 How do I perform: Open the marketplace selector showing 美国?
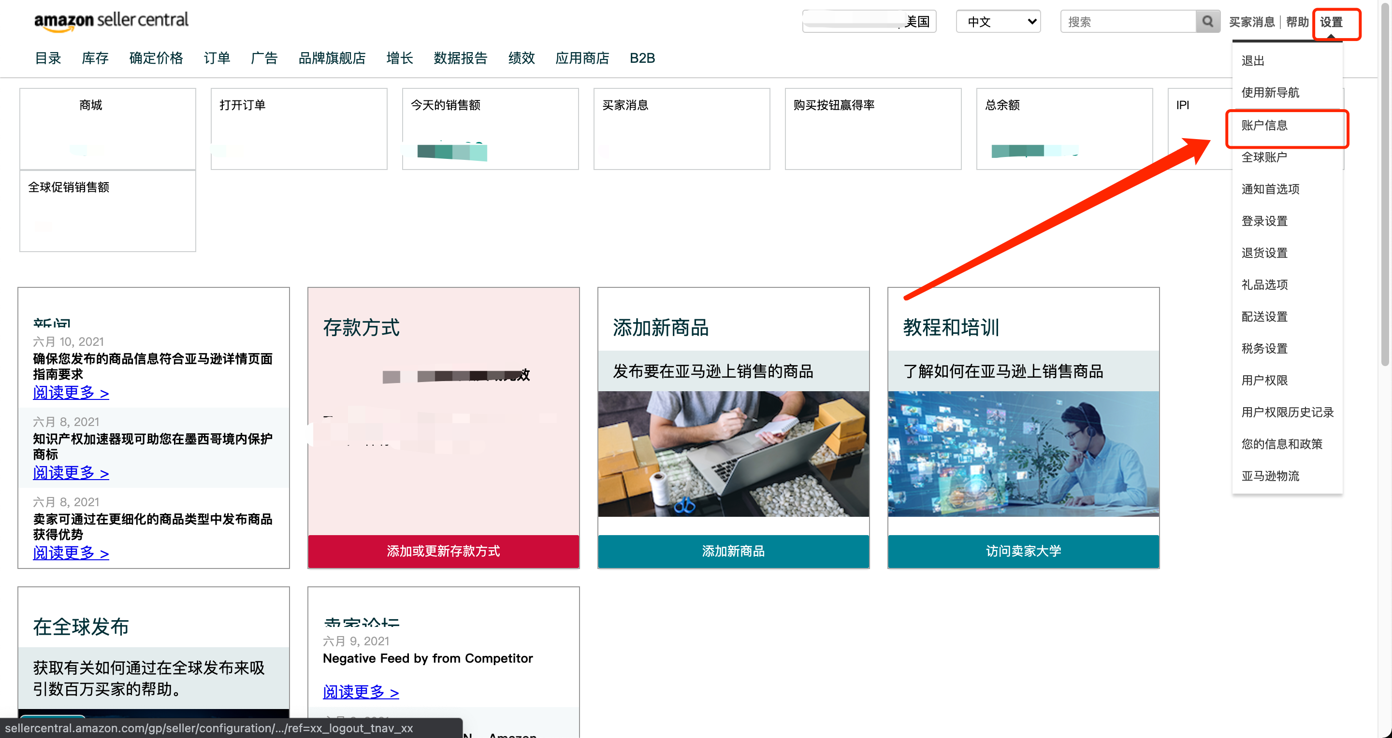(869, 22)
